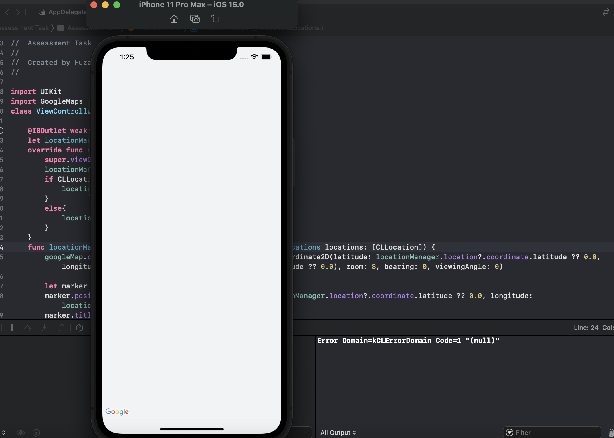The width and height of the screenshot is (614, 438).
Task: Click the 1:25 clock in the simulator status bar
Action: (127, 57)
